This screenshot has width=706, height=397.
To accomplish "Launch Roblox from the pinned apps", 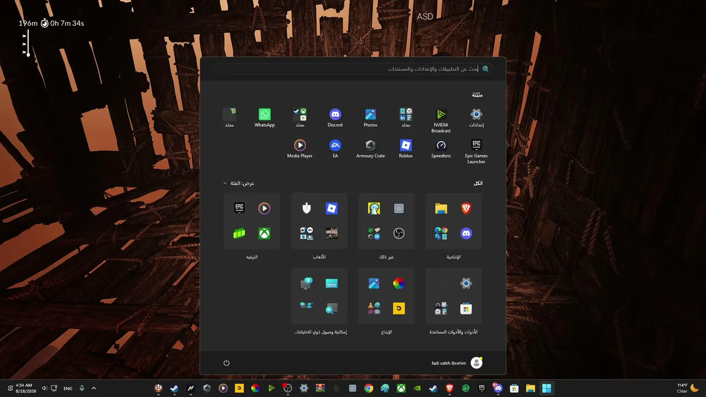I will (x=406, y=149).
